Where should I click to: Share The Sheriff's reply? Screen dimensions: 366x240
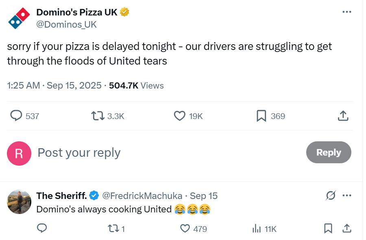(x=346, y=229)
